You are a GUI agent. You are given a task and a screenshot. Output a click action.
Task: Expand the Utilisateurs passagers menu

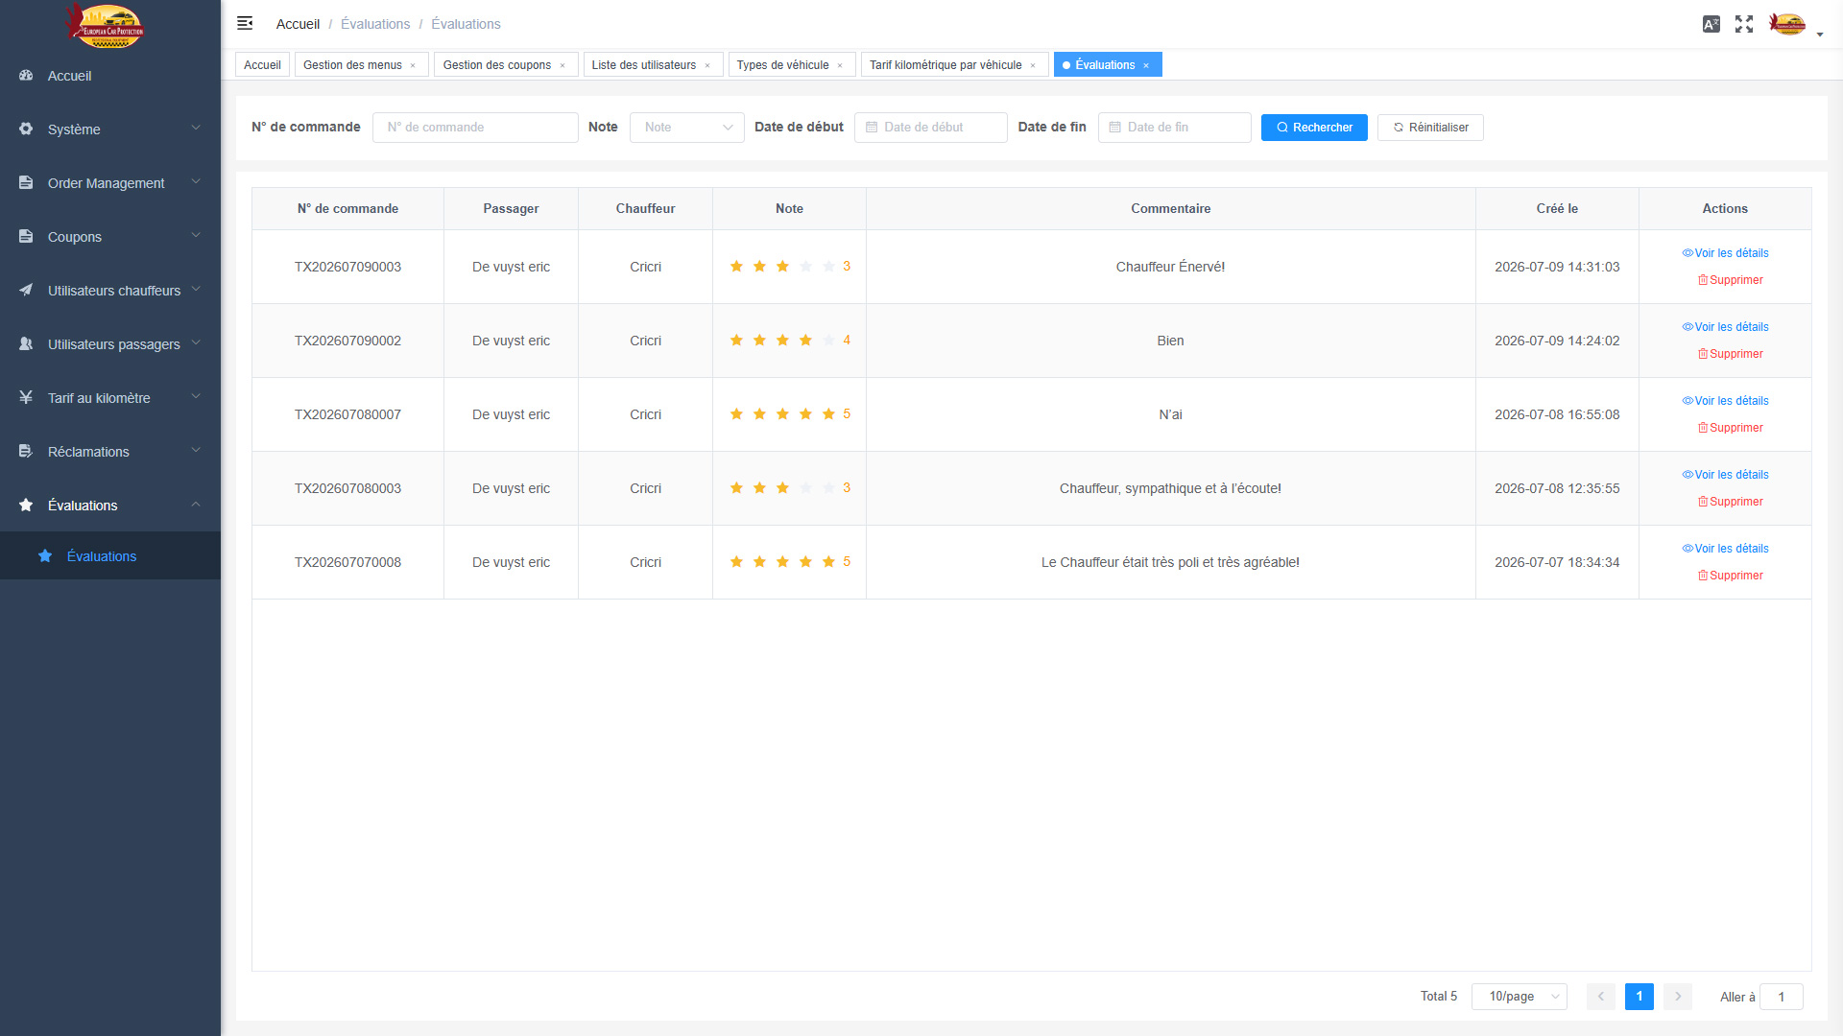click(x=110, y=344)
